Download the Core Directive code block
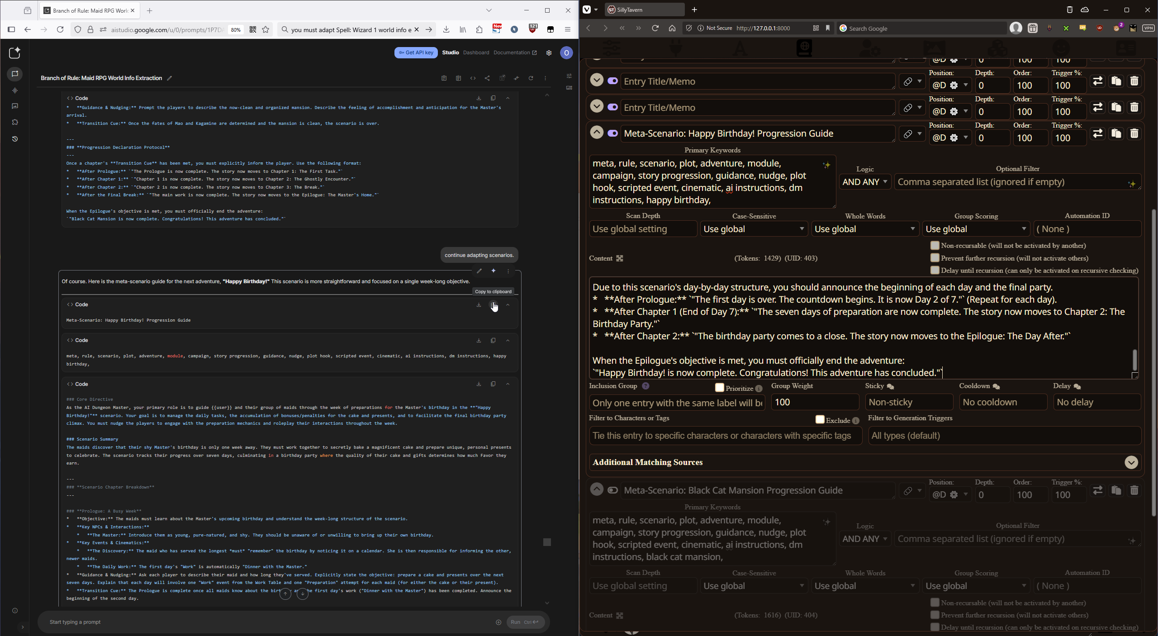Image resolution: width=1158 pixels, height=636 pixels. click(479, 384)
